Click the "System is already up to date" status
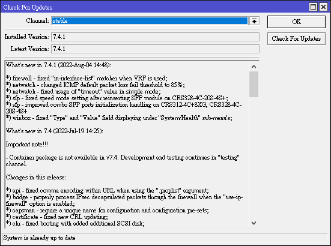Viewport: 331px width, 246px height. [x=39, y=238]
